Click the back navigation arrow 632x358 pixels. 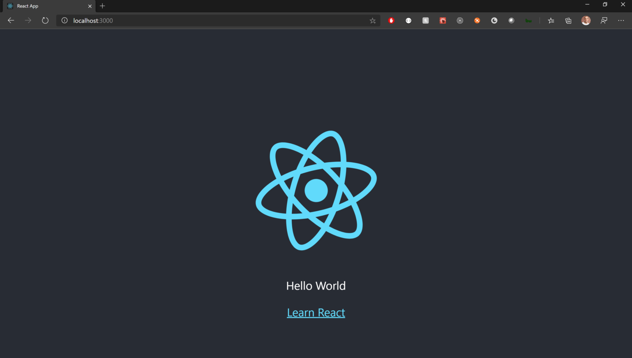pos(10,20)
